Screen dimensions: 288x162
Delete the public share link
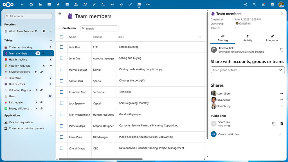(282, 124)
